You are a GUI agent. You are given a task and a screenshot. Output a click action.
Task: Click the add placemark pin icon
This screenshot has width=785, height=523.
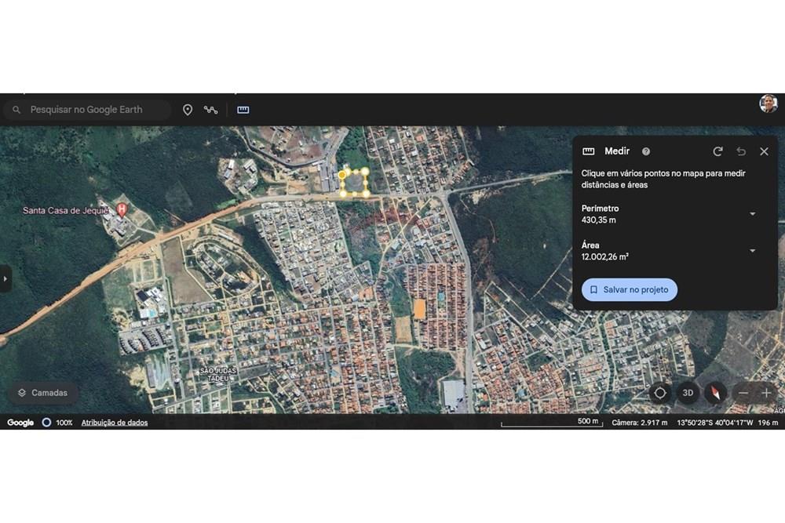[188, 110]
